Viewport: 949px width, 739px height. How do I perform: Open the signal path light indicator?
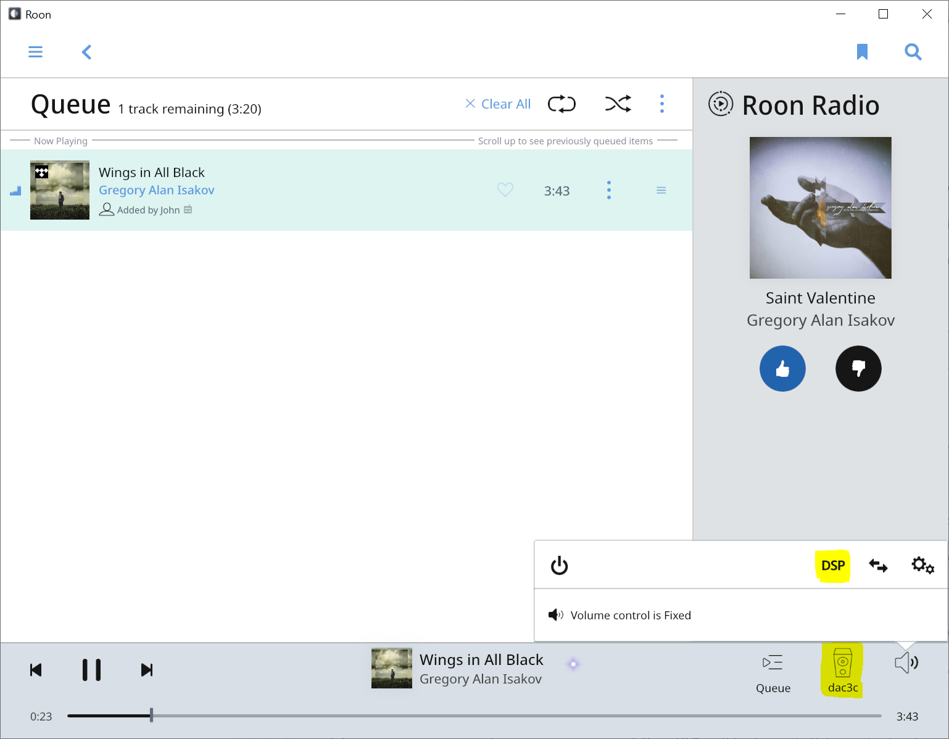pyautogui.click(x=573, y=664)
